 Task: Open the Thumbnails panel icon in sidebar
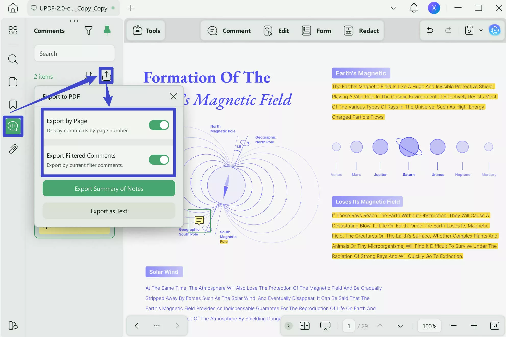[13, 82]
